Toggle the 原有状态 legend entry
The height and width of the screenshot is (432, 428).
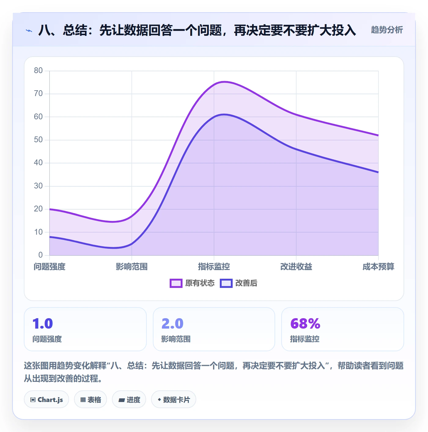click(192, 283)
